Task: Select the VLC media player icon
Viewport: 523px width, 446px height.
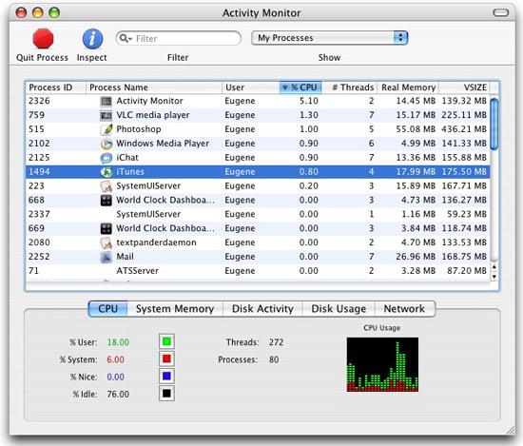Action: (107, 115)
